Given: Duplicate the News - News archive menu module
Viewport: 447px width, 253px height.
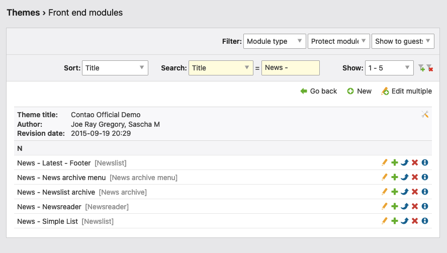Looking at the screenshot, I should 395,177.
